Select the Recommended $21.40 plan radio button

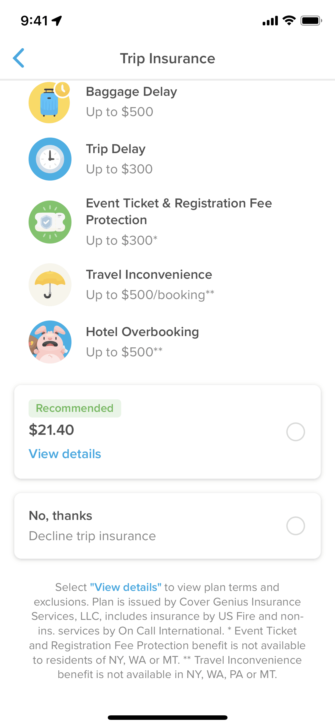click(x=295, y=432)
